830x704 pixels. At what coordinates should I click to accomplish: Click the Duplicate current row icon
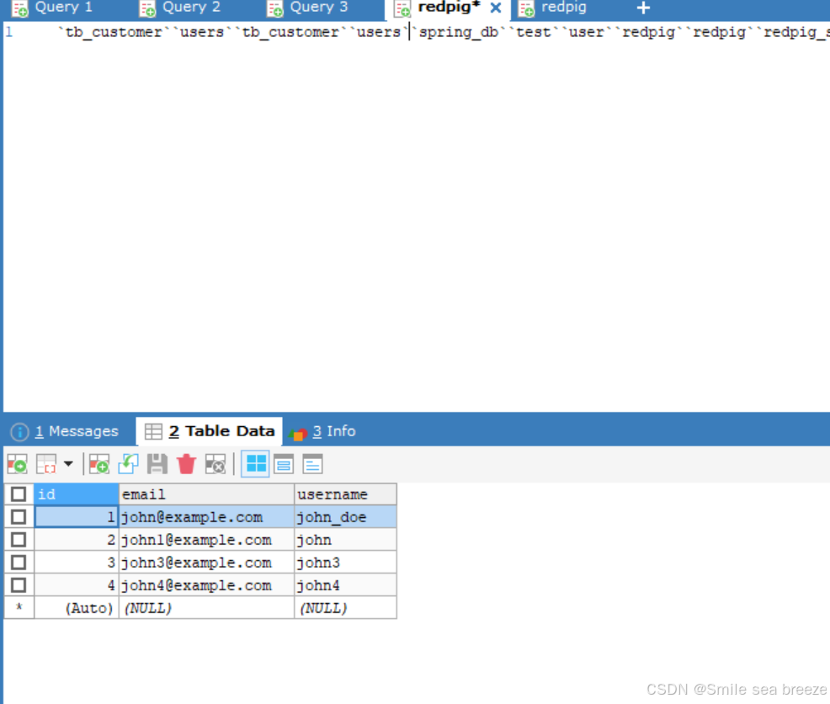128,465
